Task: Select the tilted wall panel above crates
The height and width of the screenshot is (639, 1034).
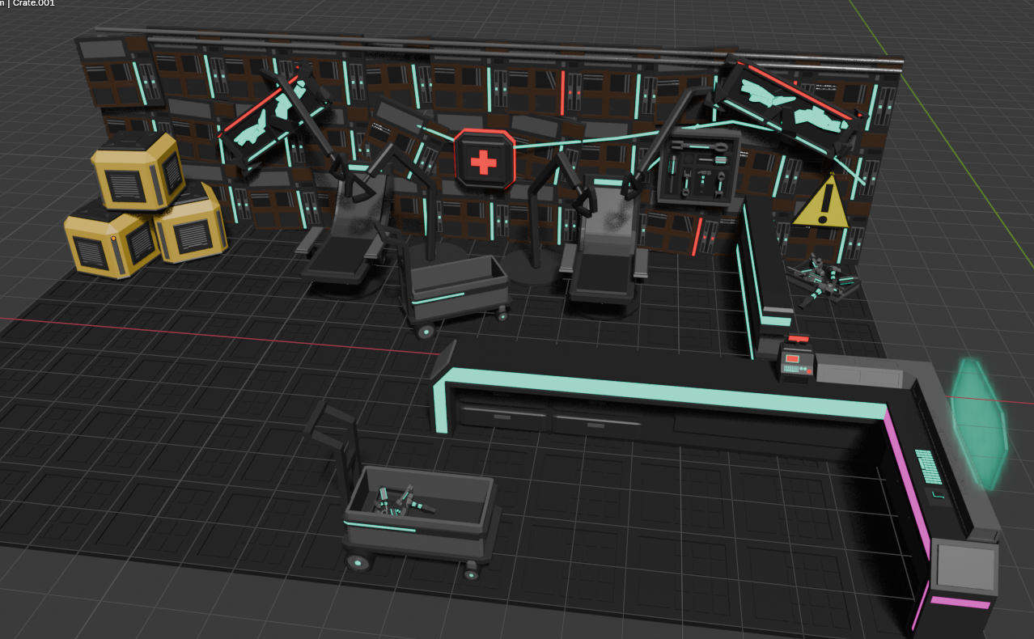Action: (119, 71)
